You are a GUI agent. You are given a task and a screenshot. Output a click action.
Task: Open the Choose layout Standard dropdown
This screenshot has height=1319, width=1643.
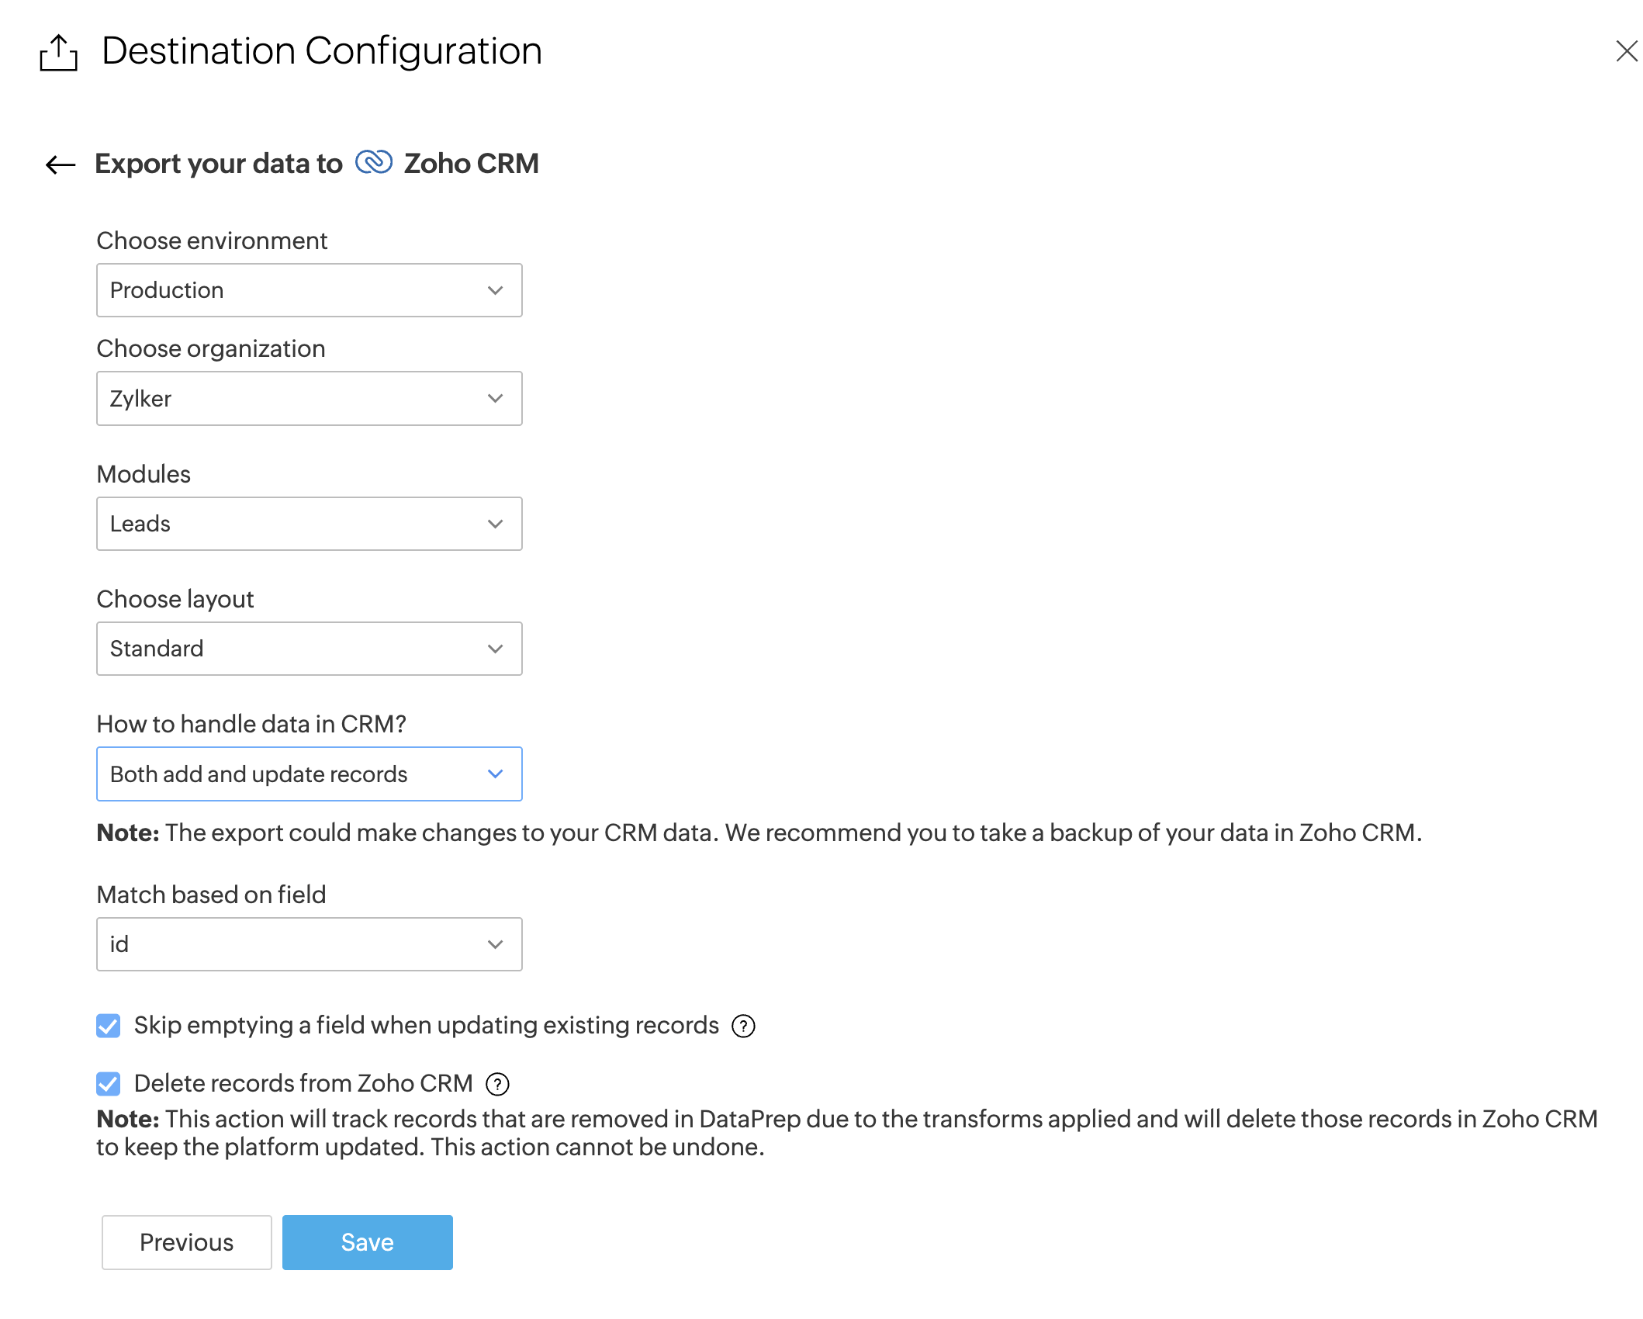[x=309, y=649]
